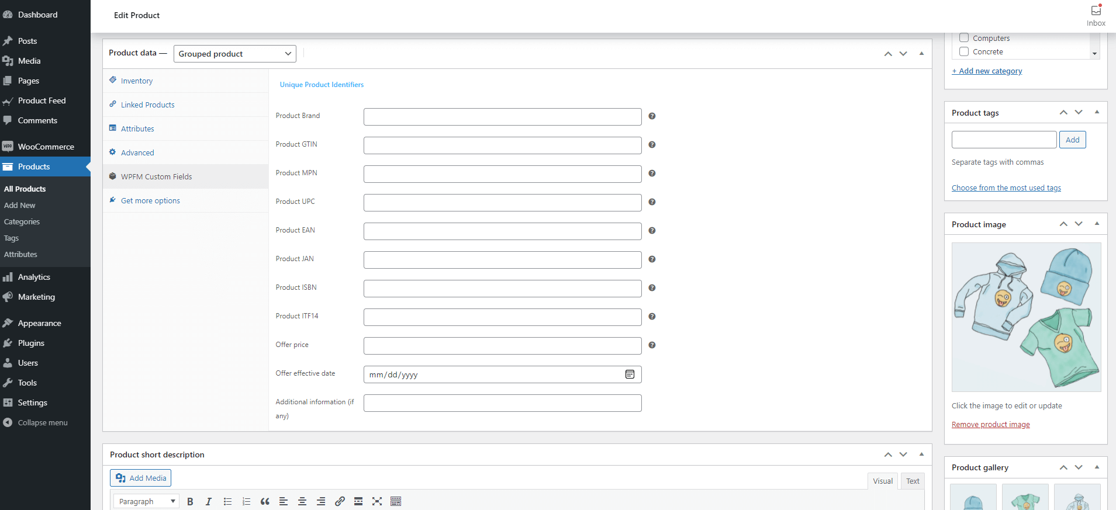Open Analytics in sidebar menu
The image size is (1116, 510).
tap(45, 277)
